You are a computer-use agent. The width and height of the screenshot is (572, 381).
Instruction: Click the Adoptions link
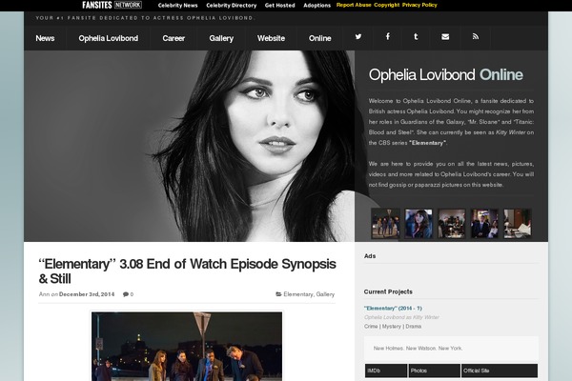coord(317,6)
